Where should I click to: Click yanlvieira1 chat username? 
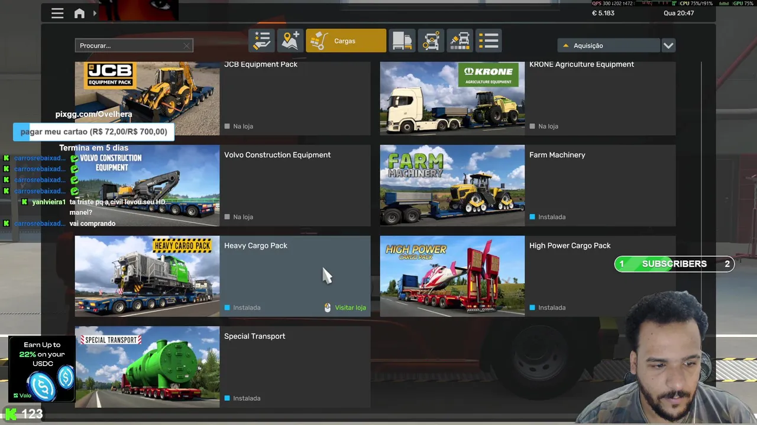point(49,202)
